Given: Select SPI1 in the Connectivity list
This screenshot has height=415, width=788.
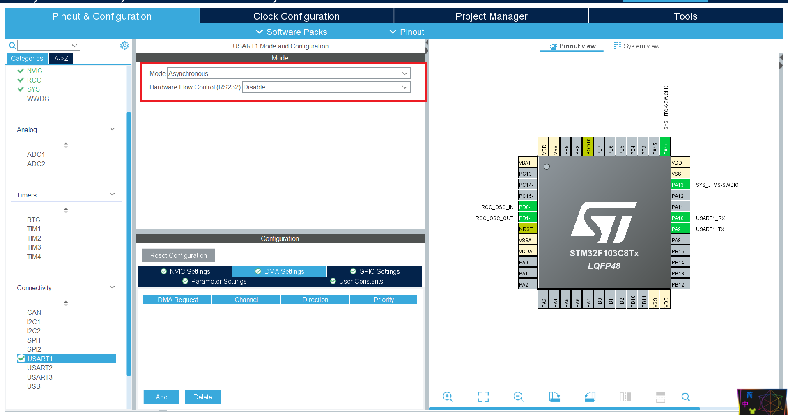Looking at the screenshot, I should pyautogui.click(x=34, y=340).
